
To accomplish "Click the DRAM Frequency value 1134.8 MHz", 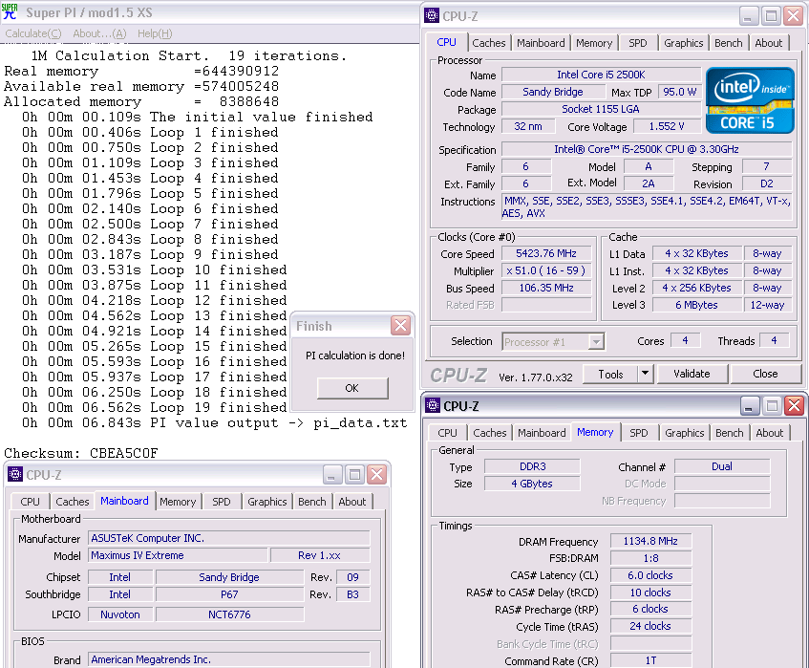I will [x=650, y=541].
